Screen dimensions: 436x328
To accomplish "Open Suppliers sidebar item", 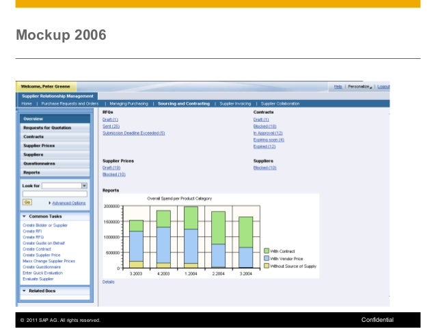I will (55, 154).
